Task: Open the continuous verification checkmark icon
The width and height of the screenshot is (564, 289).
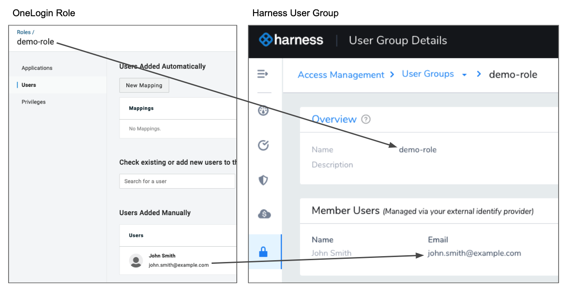Action: tap(263, 145)
